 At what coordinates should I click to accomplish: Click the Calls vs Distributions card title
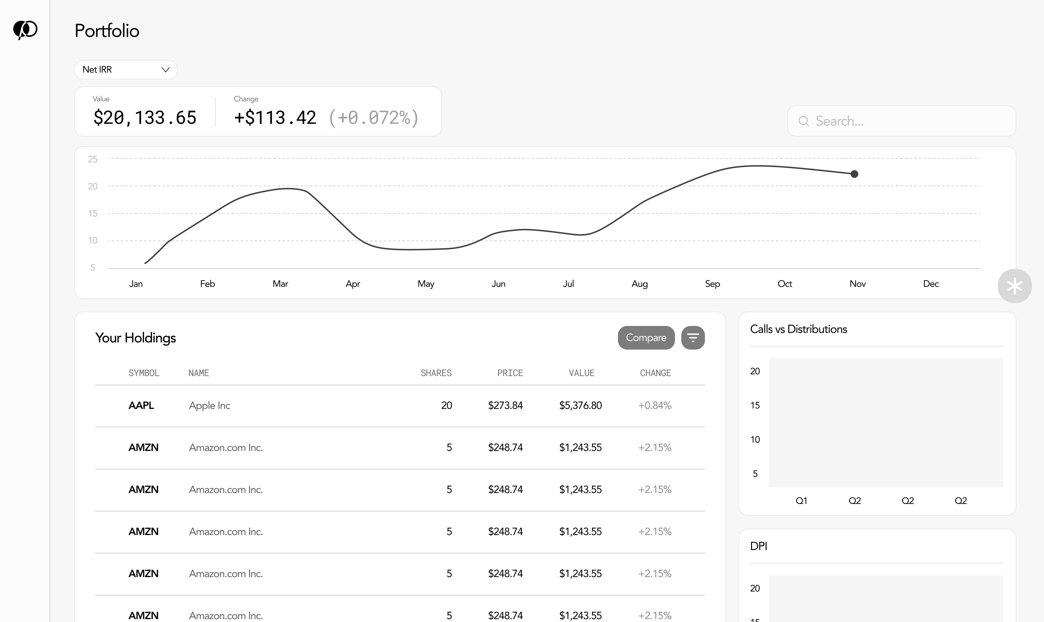(798, 329)
